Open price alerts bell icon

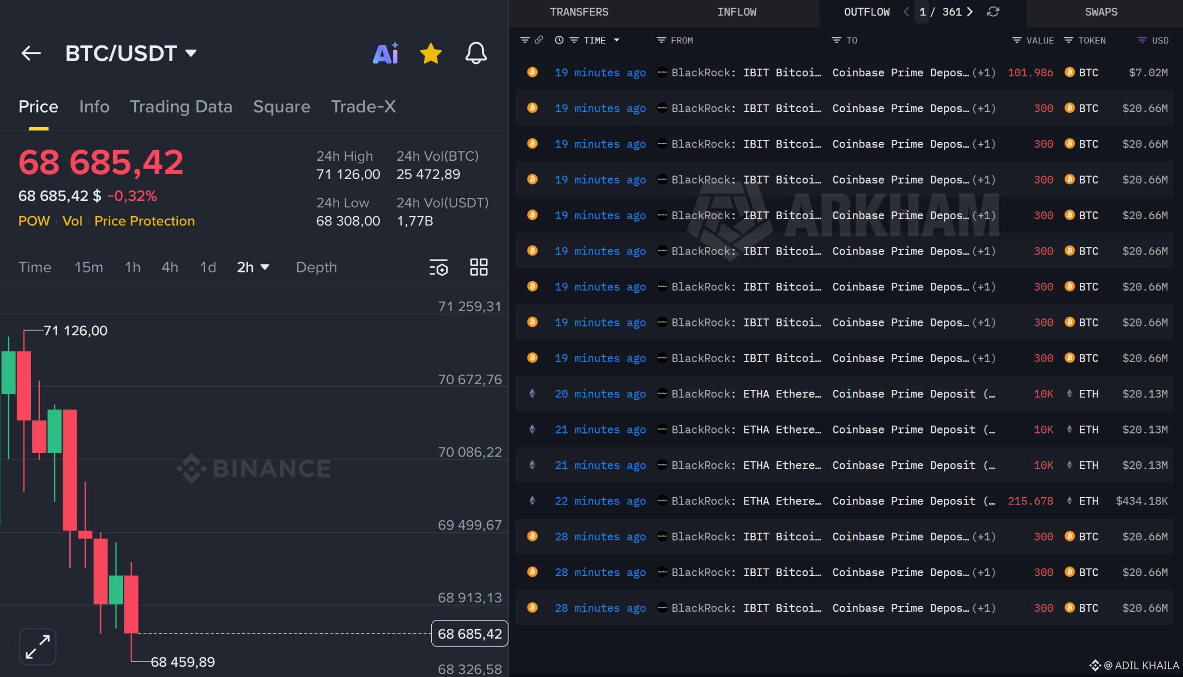476,53
